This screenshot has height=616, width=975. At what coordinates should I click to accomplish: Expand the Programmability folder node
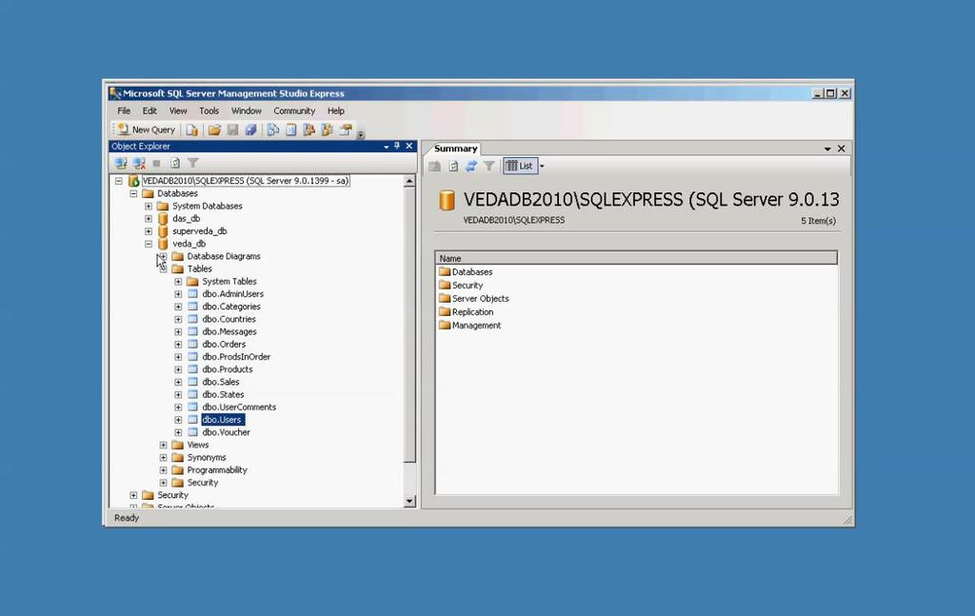[164, 470]
